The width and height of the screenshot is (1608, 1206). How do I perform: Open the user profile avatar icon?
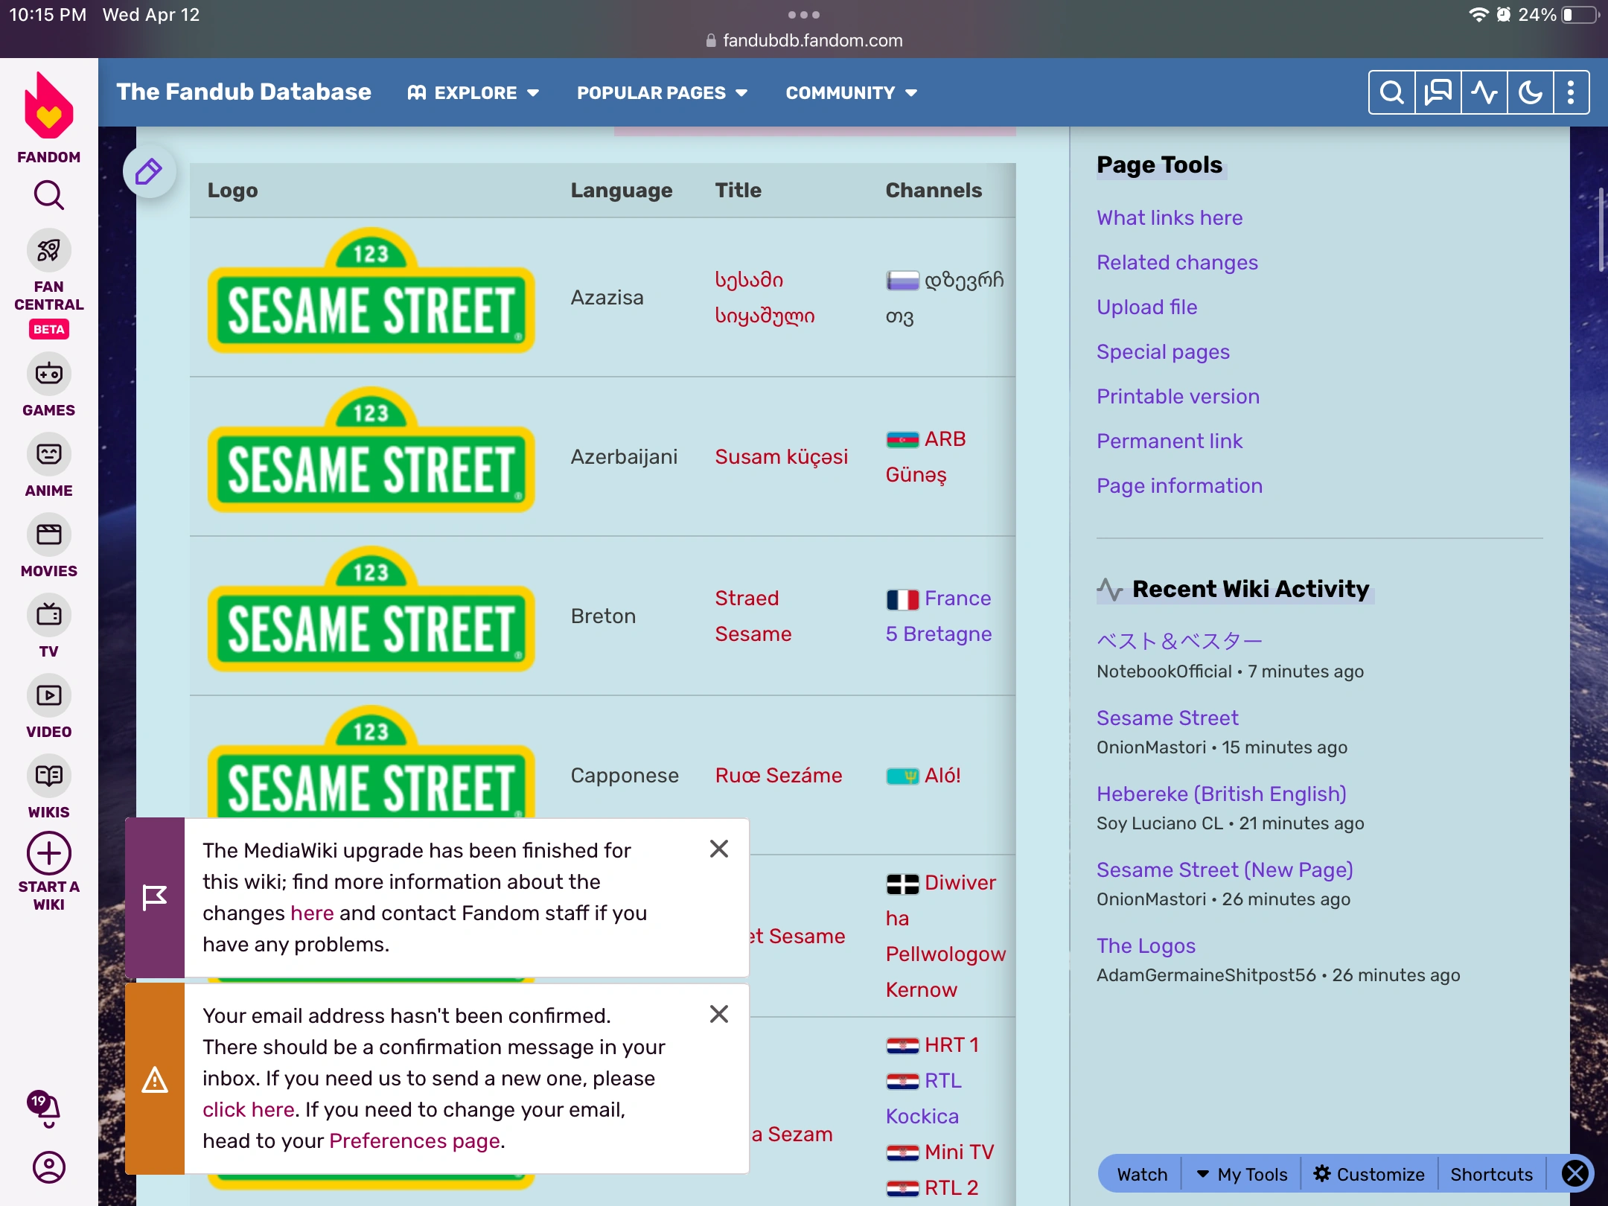click(x=48, y=1167)
